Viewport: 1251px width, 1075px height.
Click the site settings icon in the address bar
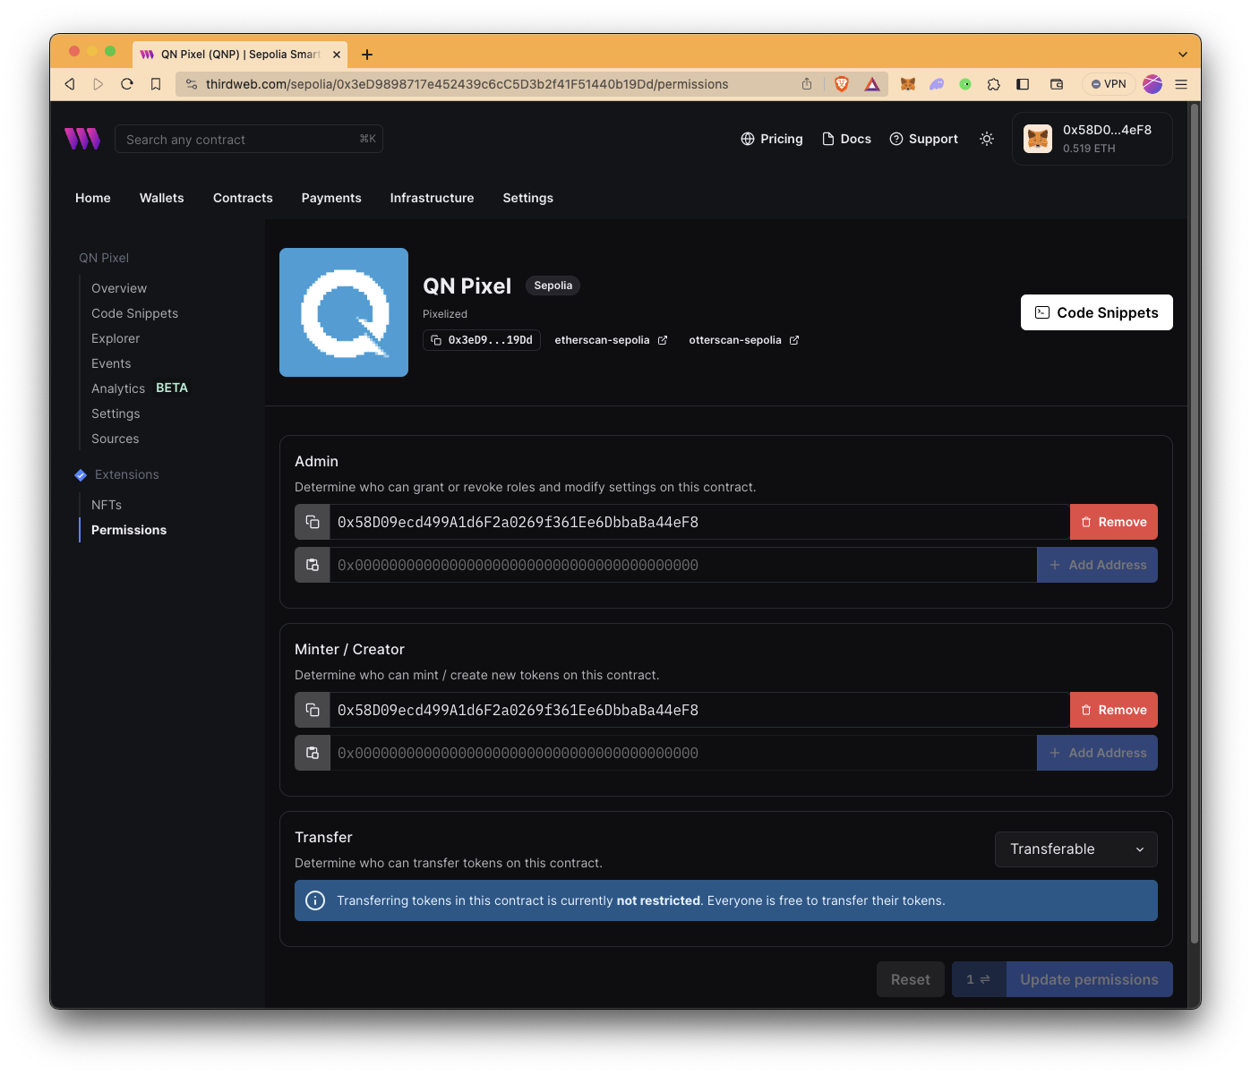click(x=192, y=84)
